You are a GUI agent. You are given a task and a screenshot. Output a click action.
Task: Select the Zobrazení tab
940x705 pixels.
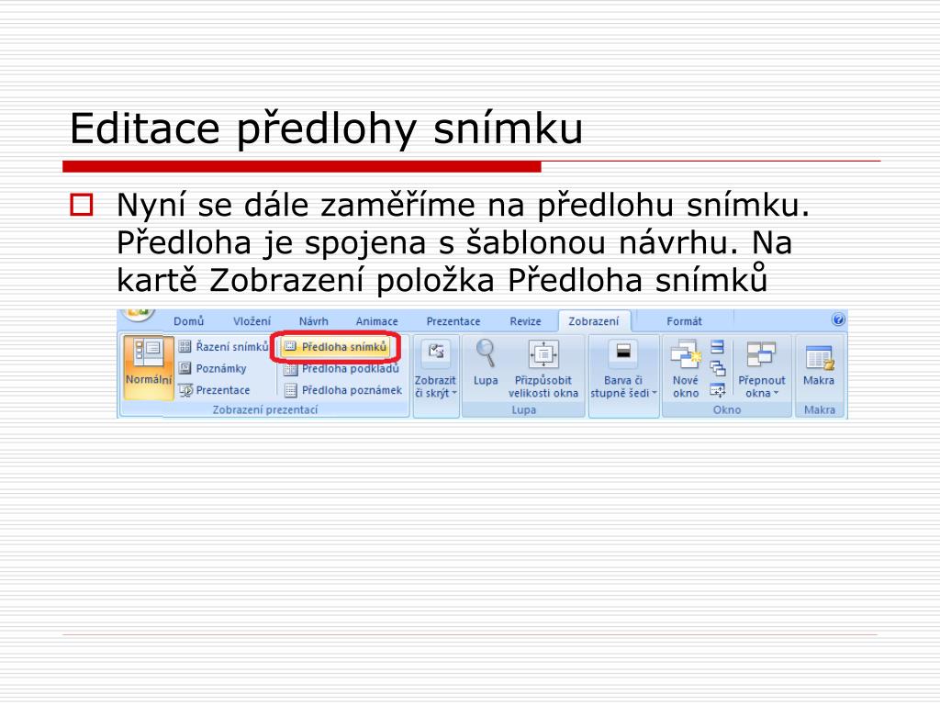[x=594, y=321]
